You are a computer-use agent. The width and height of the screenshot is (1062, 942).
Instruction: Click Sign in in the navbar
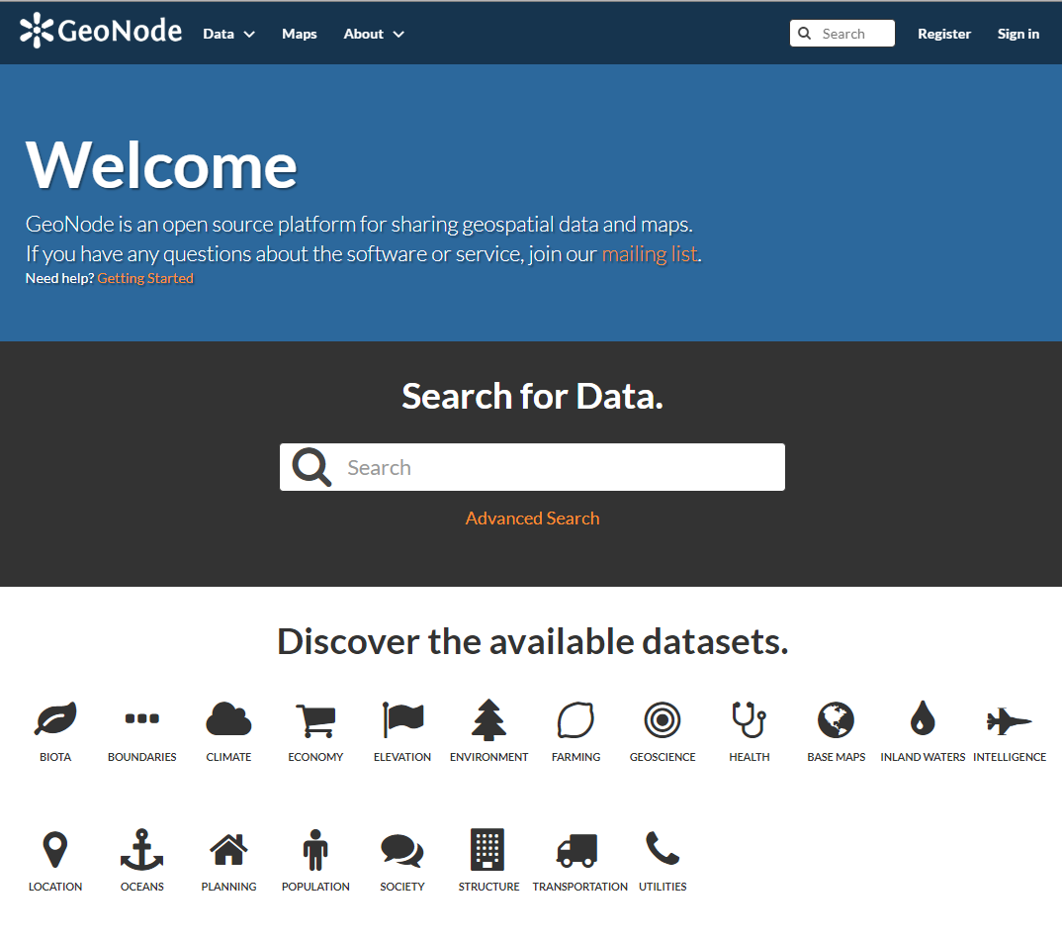[1018, 34]
